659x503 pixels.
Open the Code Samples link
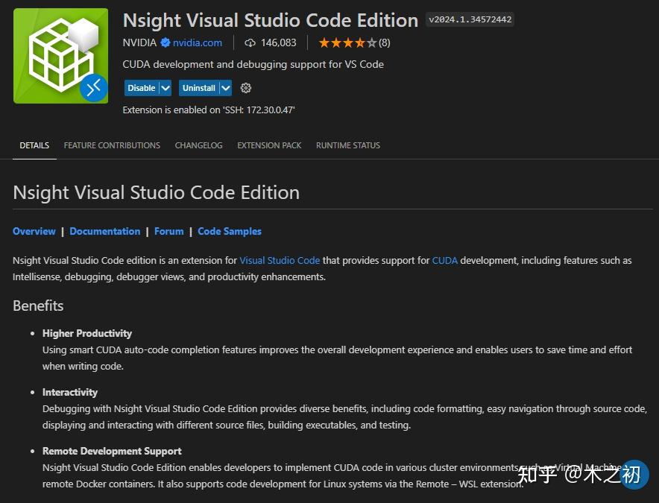point(230,231)
